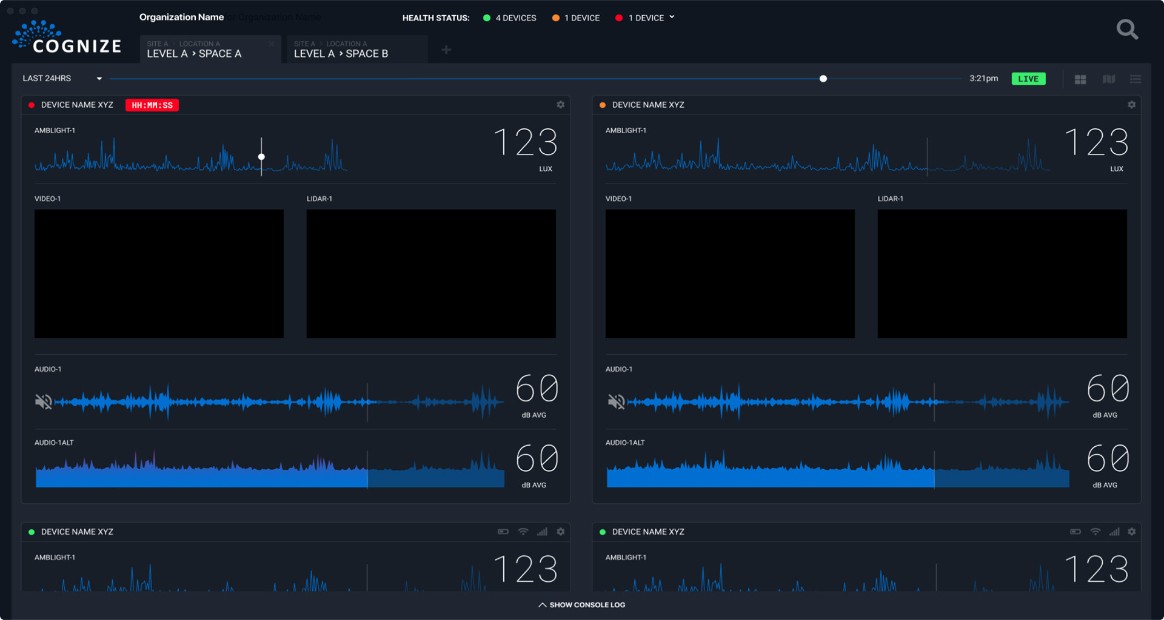Switch to map view icon
This screenshot has height=620, width=1164.
click(1109, 79)
